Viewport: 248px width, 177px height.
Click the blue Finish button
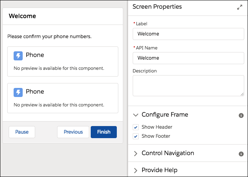point(104,132)
